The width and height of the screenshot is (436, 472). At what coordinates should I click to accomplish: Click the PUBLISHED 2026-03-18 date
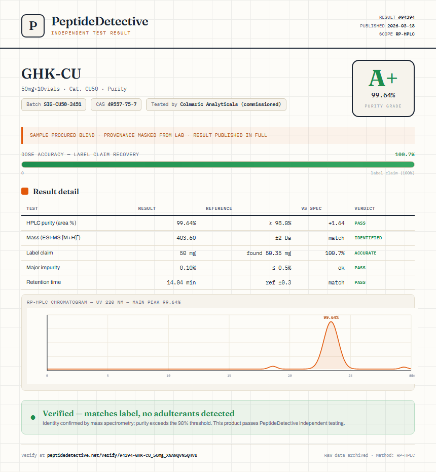point(387,26)
